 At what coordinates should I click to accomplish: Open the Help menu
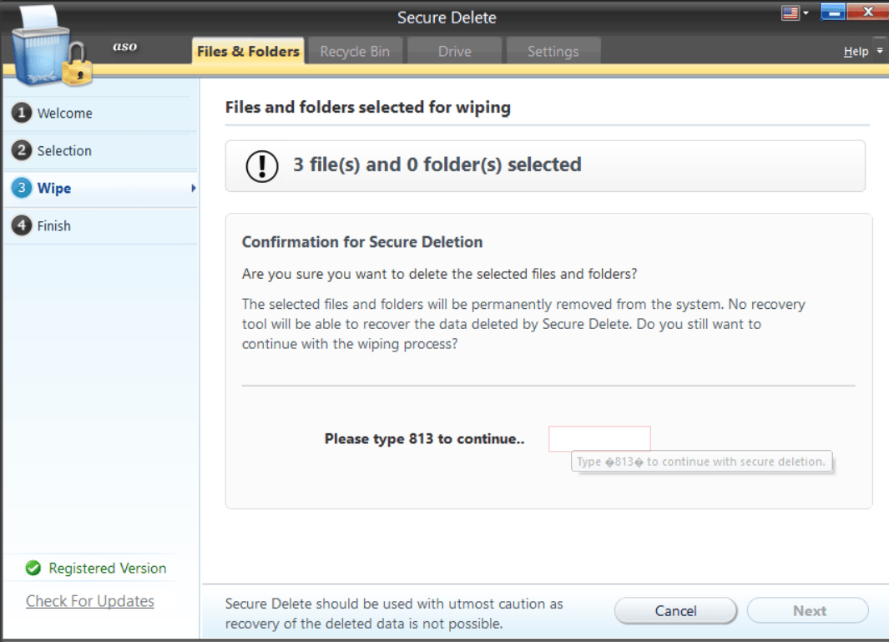(856, 51)
